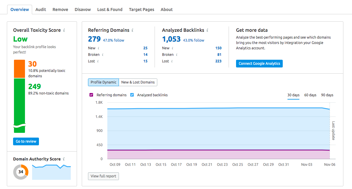This screenshot has width=352, height=189.
Task: Uncheck the Analyzed backlinks chart checkbox
Action: 132,95
